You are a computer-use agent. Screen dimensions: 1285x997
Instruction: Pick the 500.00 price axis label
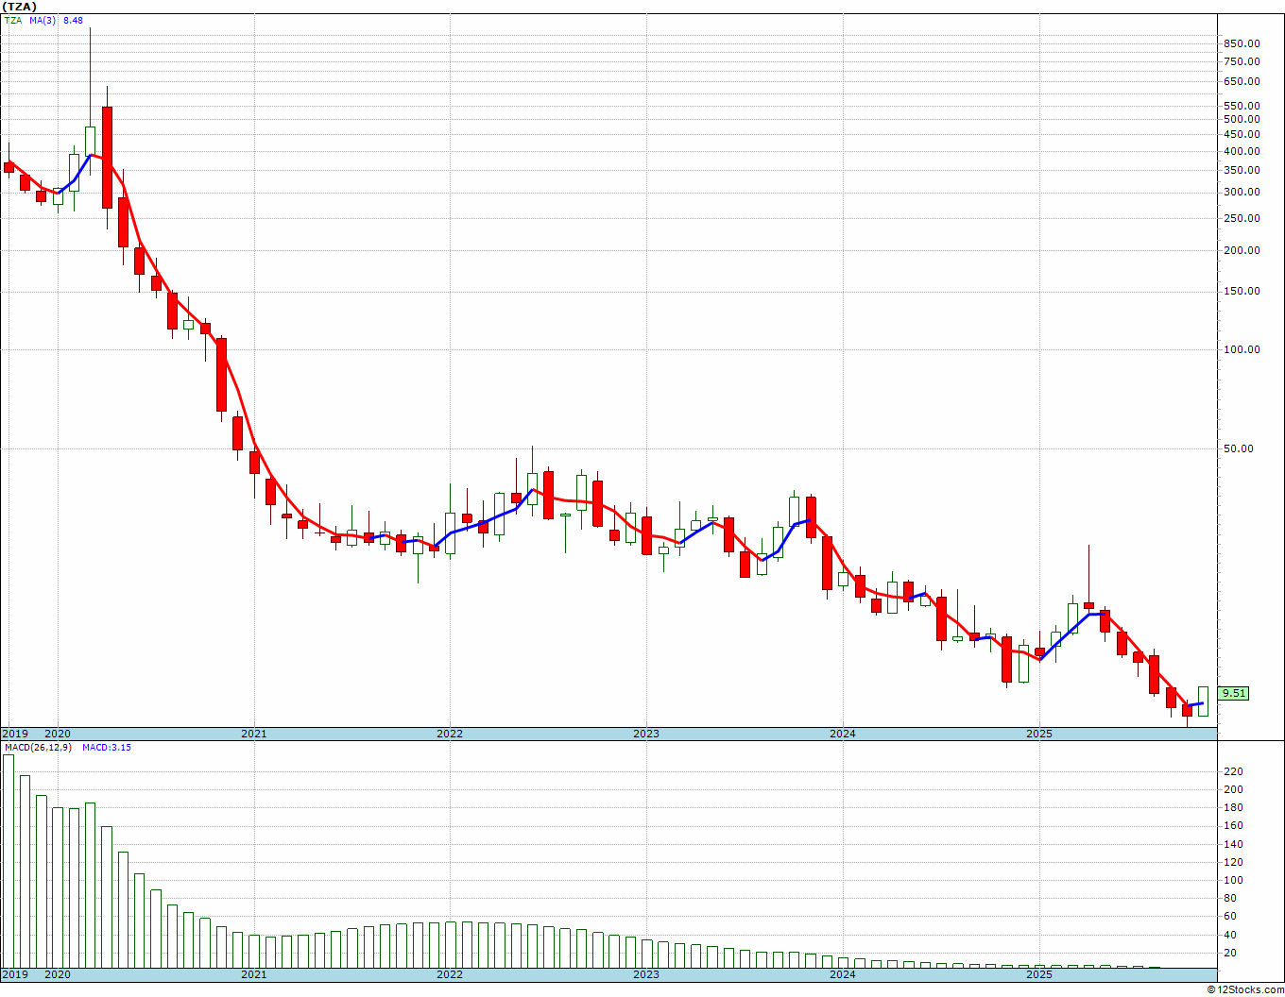[1241, 119]
